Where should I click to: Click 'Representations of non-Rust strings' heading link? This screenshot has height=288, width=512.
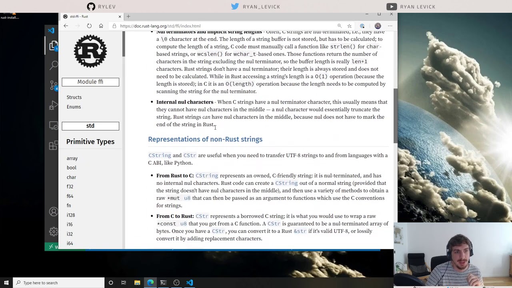(x=205, y=139)
